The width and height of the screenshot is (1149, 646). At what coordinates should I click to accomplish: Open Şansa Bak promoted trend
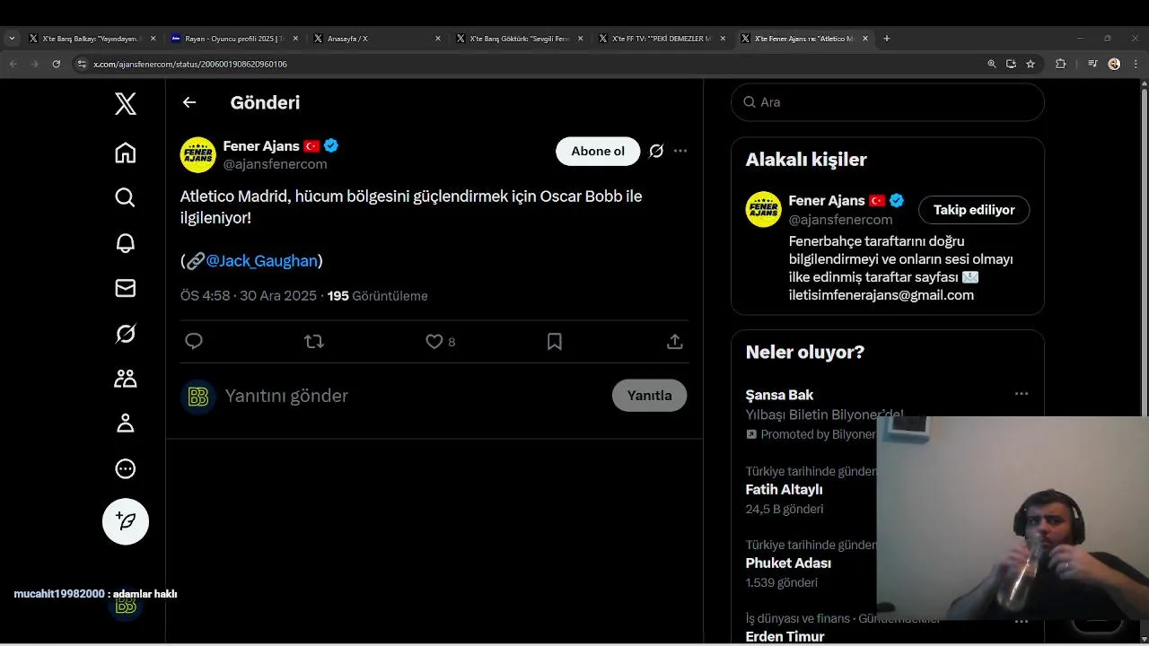point(779,395)
